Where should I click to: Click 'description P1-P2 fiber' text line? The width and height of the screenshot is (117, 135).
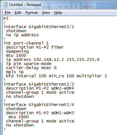[x=35, y=47]
